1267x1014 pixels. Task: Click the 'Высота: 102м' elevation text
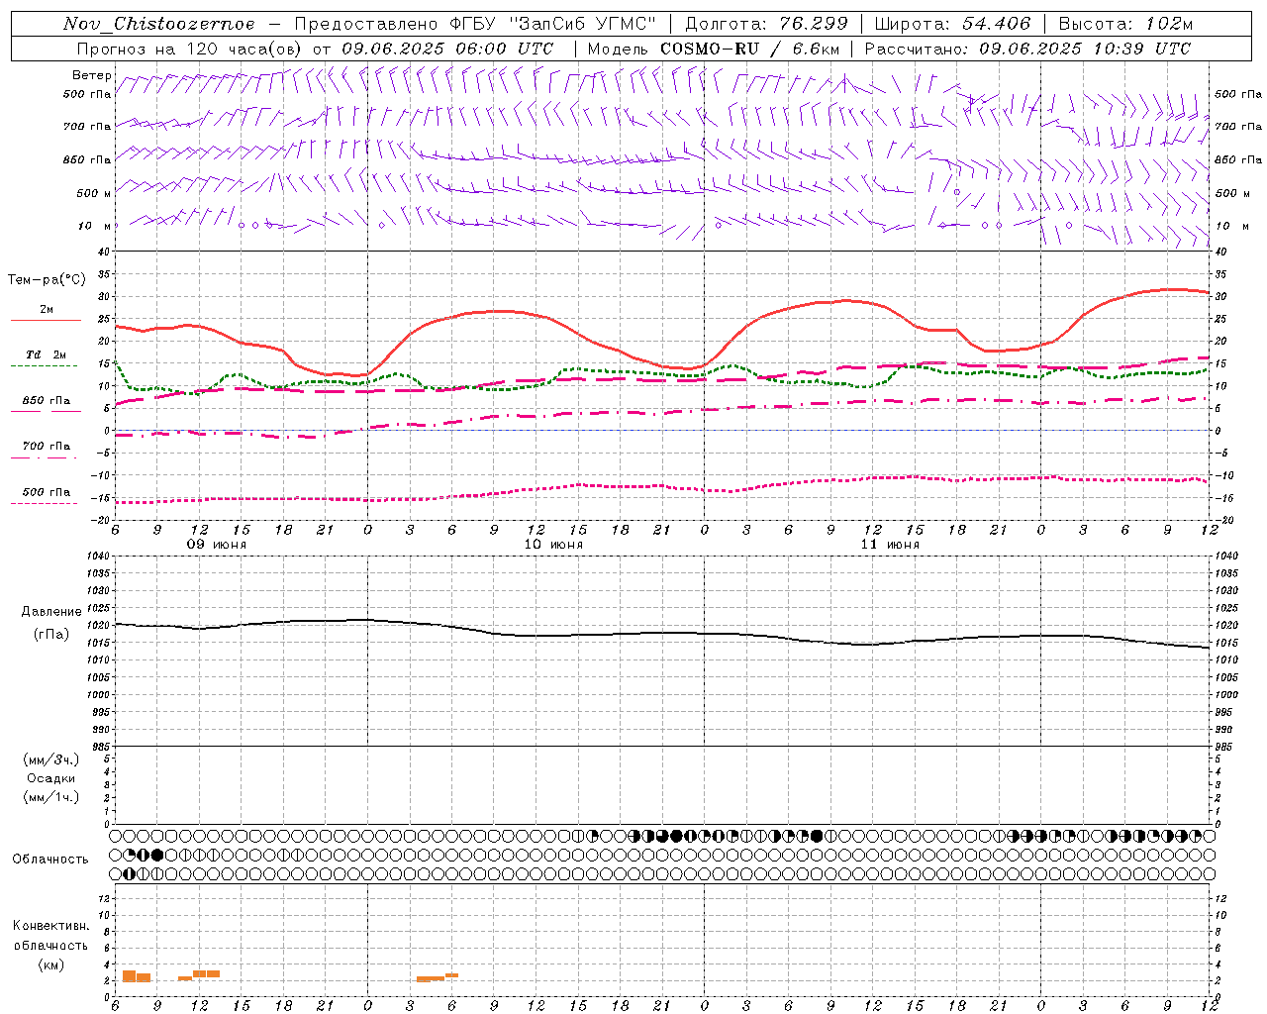pyautogui.click(x=1125, y=24)
